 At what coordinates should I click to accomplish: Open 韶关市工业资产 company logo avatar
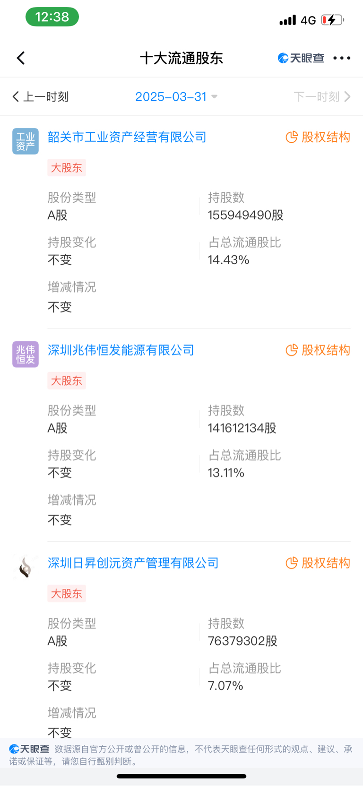(x=26, y=141)
